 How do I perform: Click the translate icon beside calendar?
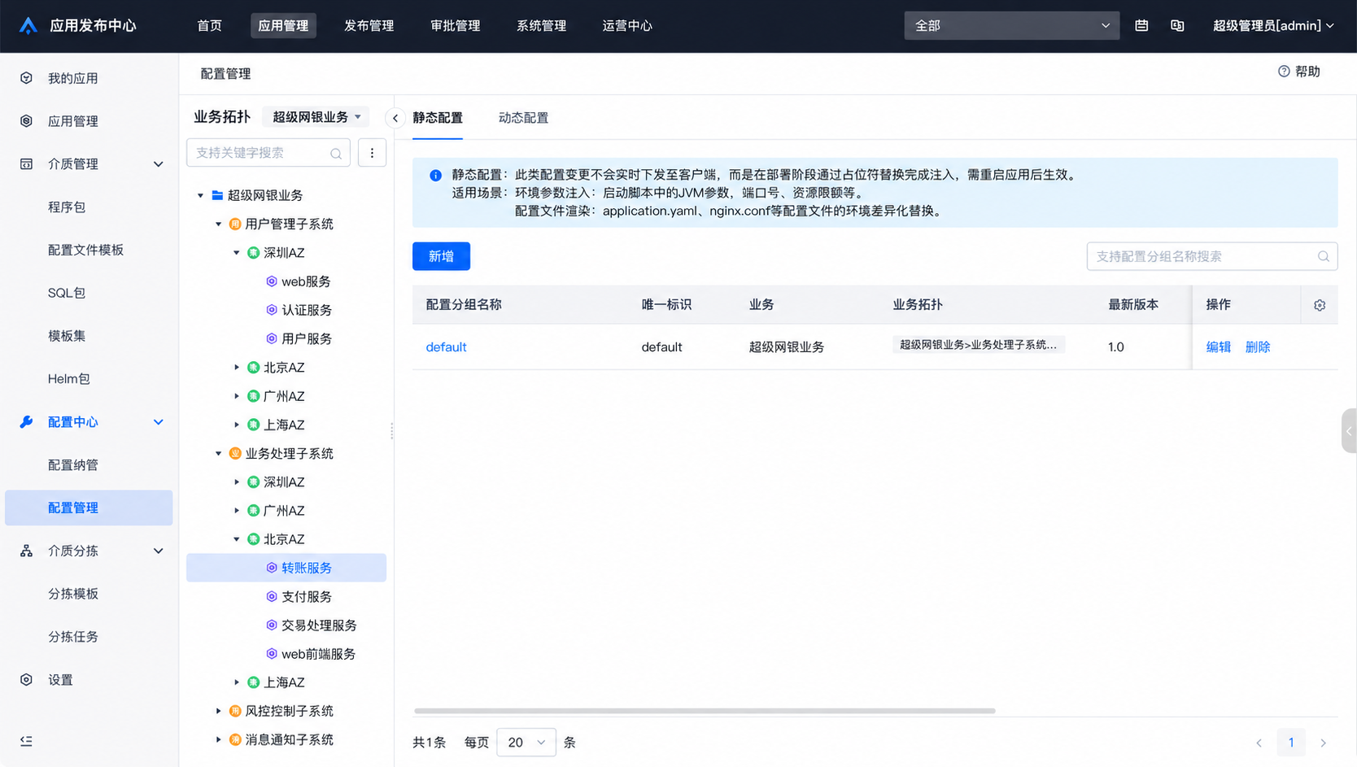[x=1177, y=26]
